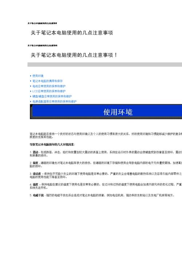The width and height of the screenshot is (182, 258).
Task: Click the bold term 温度 in item 4
Action: 35,184
